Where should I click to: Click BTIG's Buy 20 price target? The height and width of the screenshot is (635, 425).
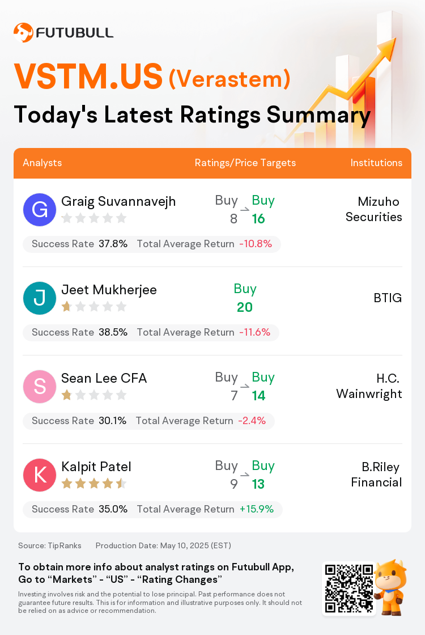(x=245, y=298)
